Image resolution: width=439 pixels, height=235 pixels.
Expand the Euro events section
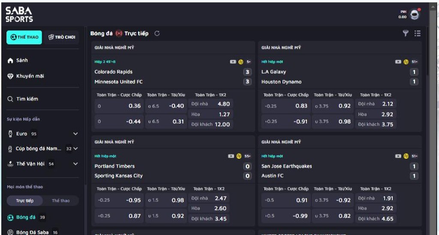tap(75, 134)
